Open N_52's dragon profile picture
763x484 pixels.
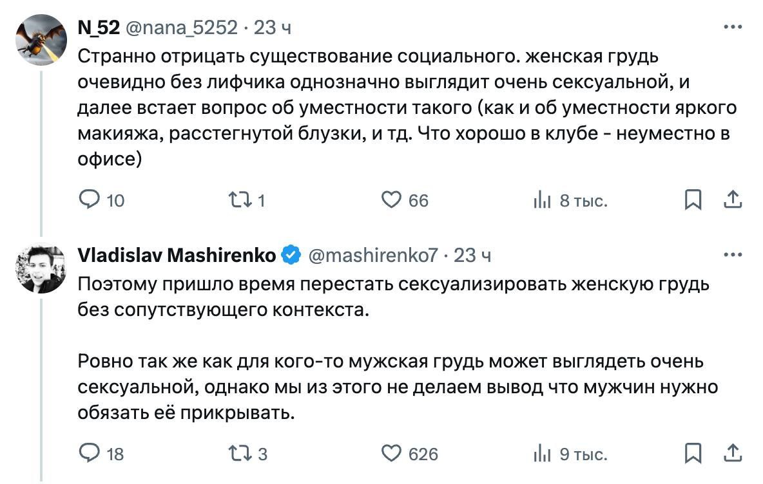tap(40, 39)
